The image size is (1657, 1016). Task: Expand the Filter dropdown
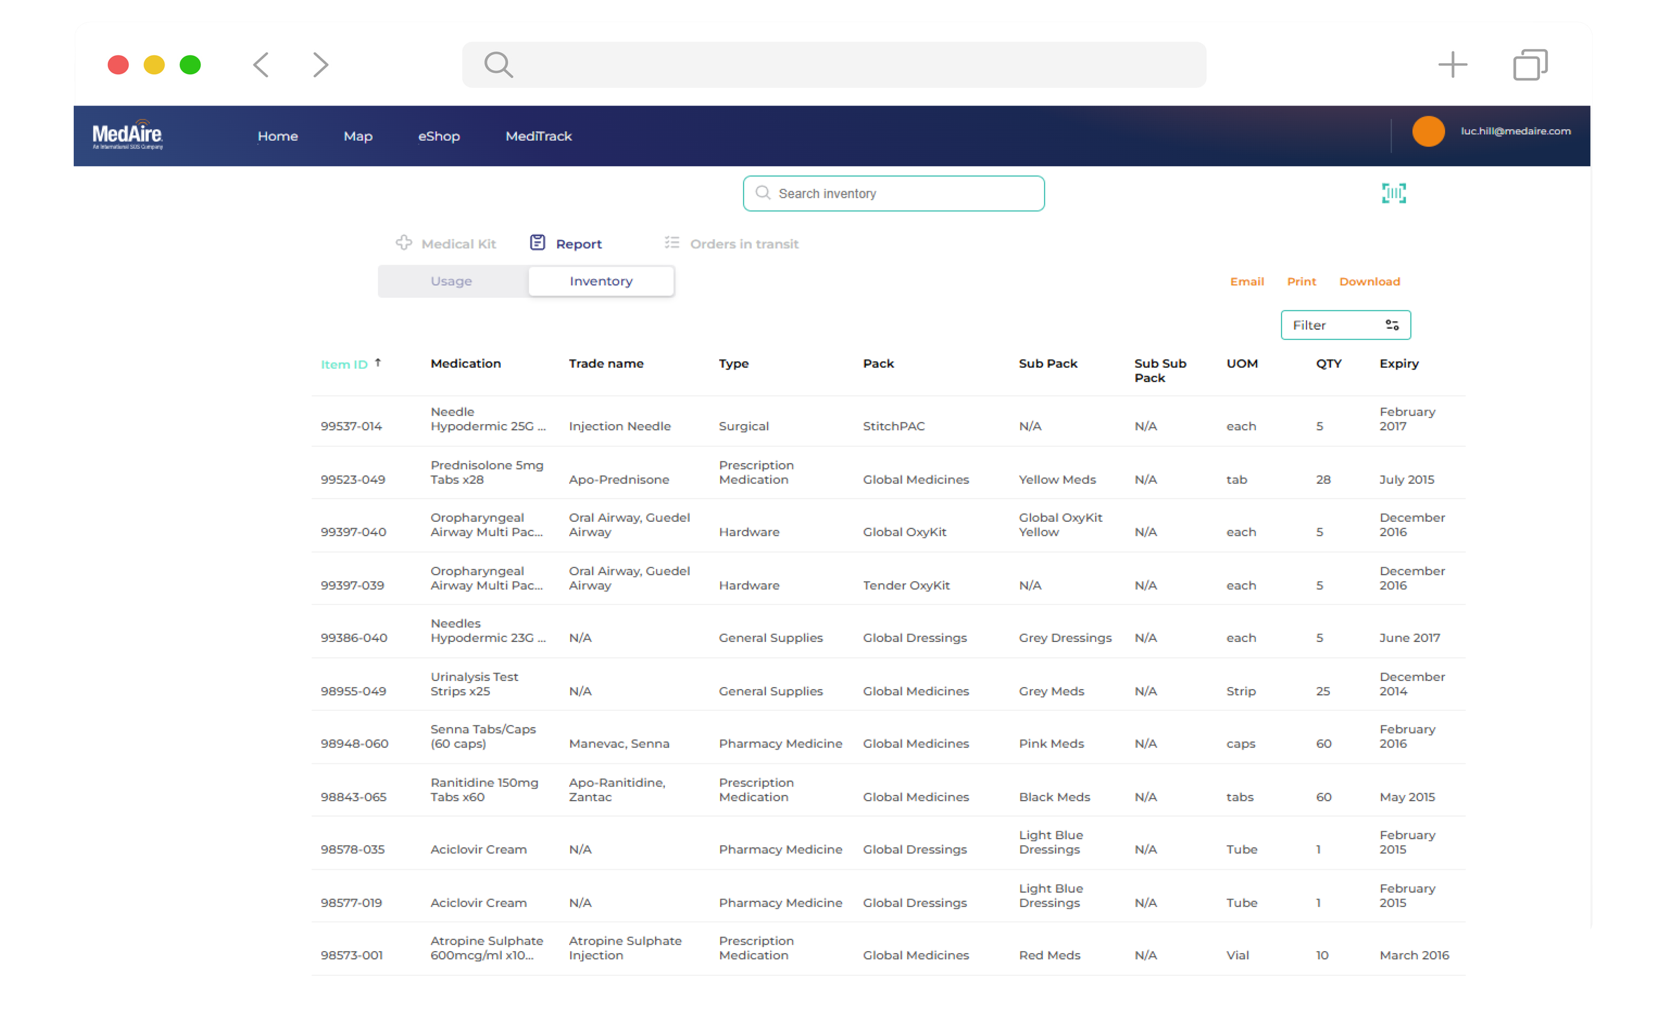(1346, 324)
